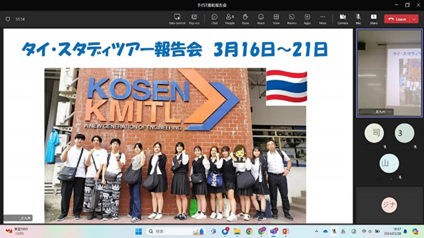This screenshot has width=424, height=238.
Task: Open the purple Teams icon beside the search box
Action: click(213, 231)
